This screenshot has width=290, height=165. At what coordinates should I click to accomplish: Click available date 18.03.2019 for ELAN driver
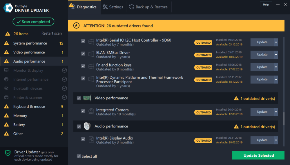coord(229,57)
